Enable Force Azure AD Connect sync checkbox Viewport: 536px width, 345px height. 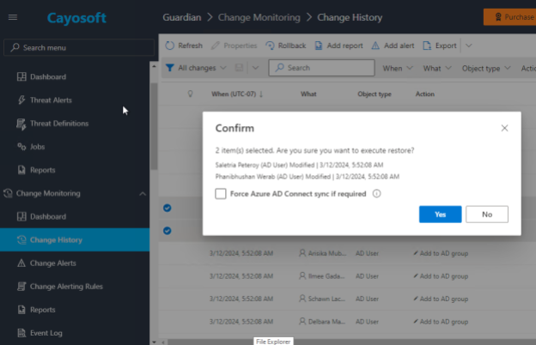tap(221, 194)
